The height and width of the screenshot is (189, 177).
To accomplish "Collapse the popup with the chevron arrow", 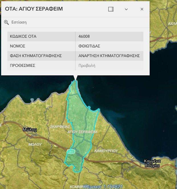I will (x=126, y=9).
